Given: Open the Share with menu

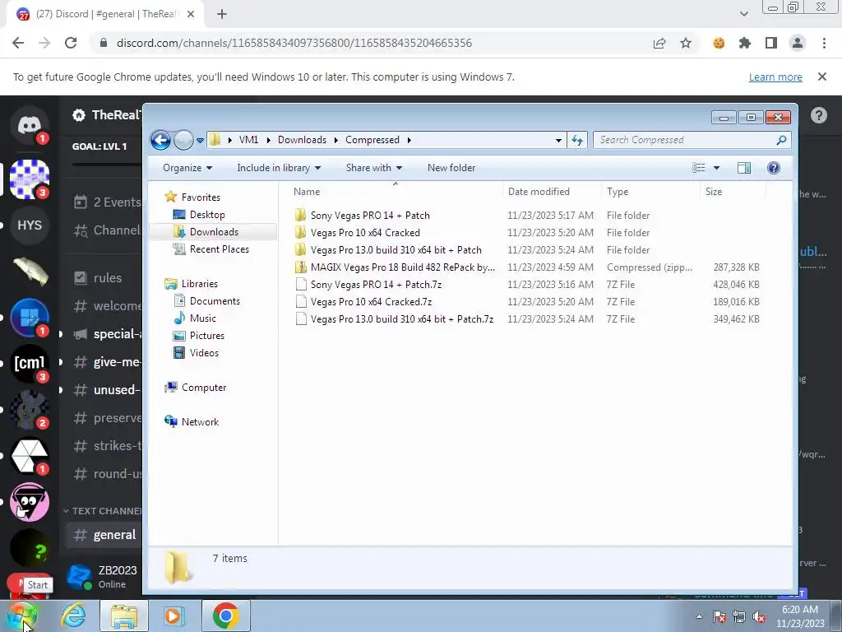Looking at the screenshot, I should (374, 168).
